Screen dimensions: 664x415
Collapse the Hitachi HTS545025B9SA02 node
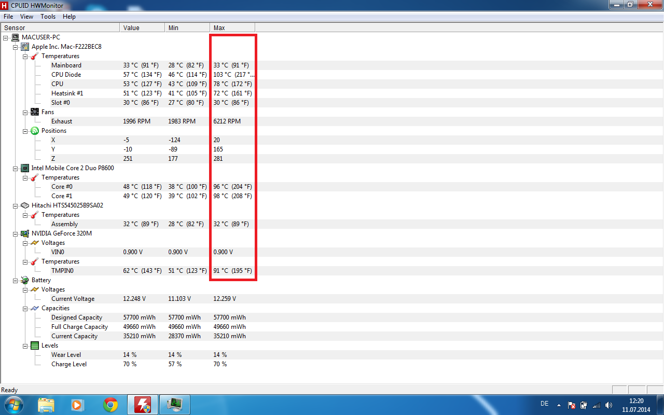[x=16, y=205]
